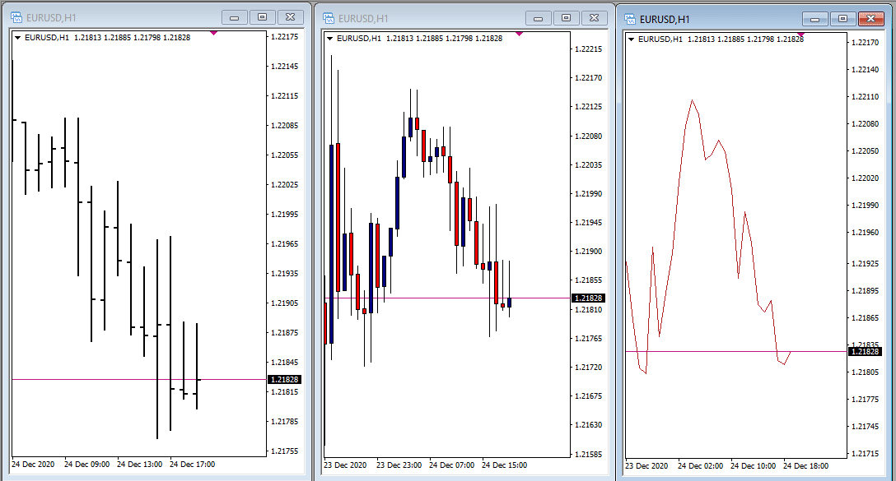The width and height of the screenshot is (896, 481).
Task: Click the 1.21828 price tag in bar chart
Action: tap(284, 379)
